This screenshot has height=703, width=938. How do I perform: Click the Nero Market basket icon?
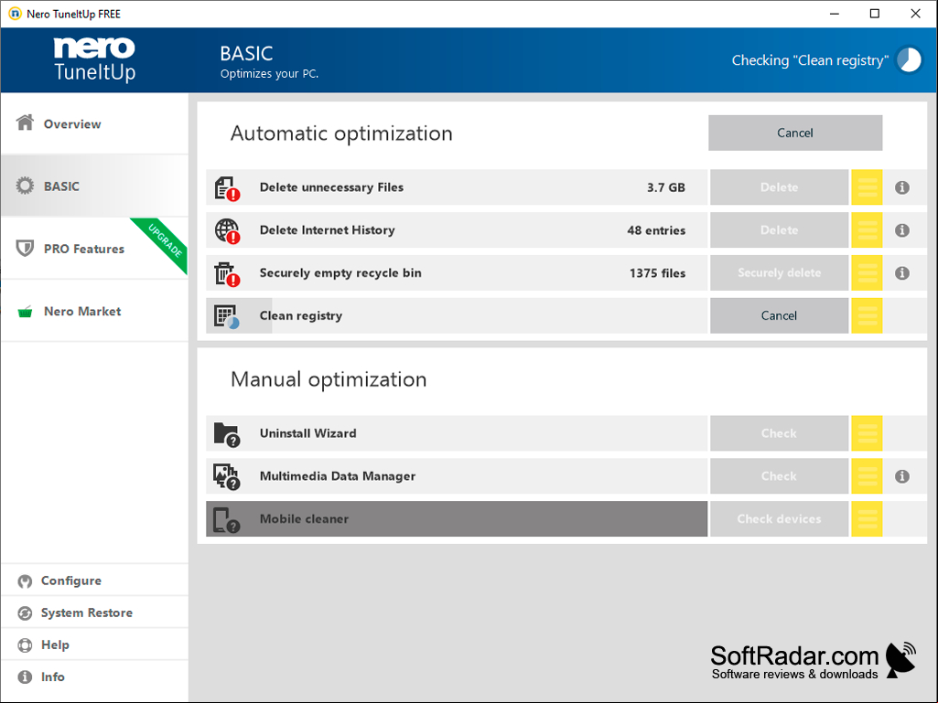click(x=25, y=312)
